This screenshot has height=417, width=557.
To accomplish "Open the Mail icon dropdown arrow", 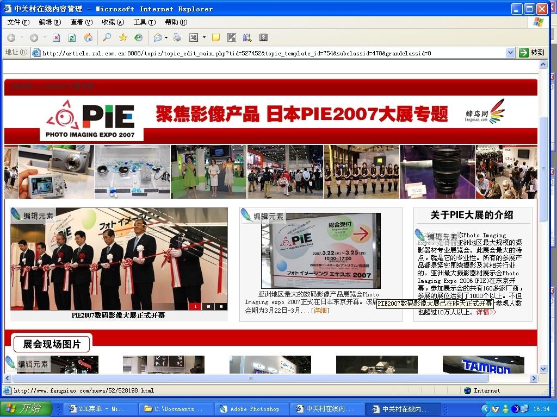I will (166, 37).
